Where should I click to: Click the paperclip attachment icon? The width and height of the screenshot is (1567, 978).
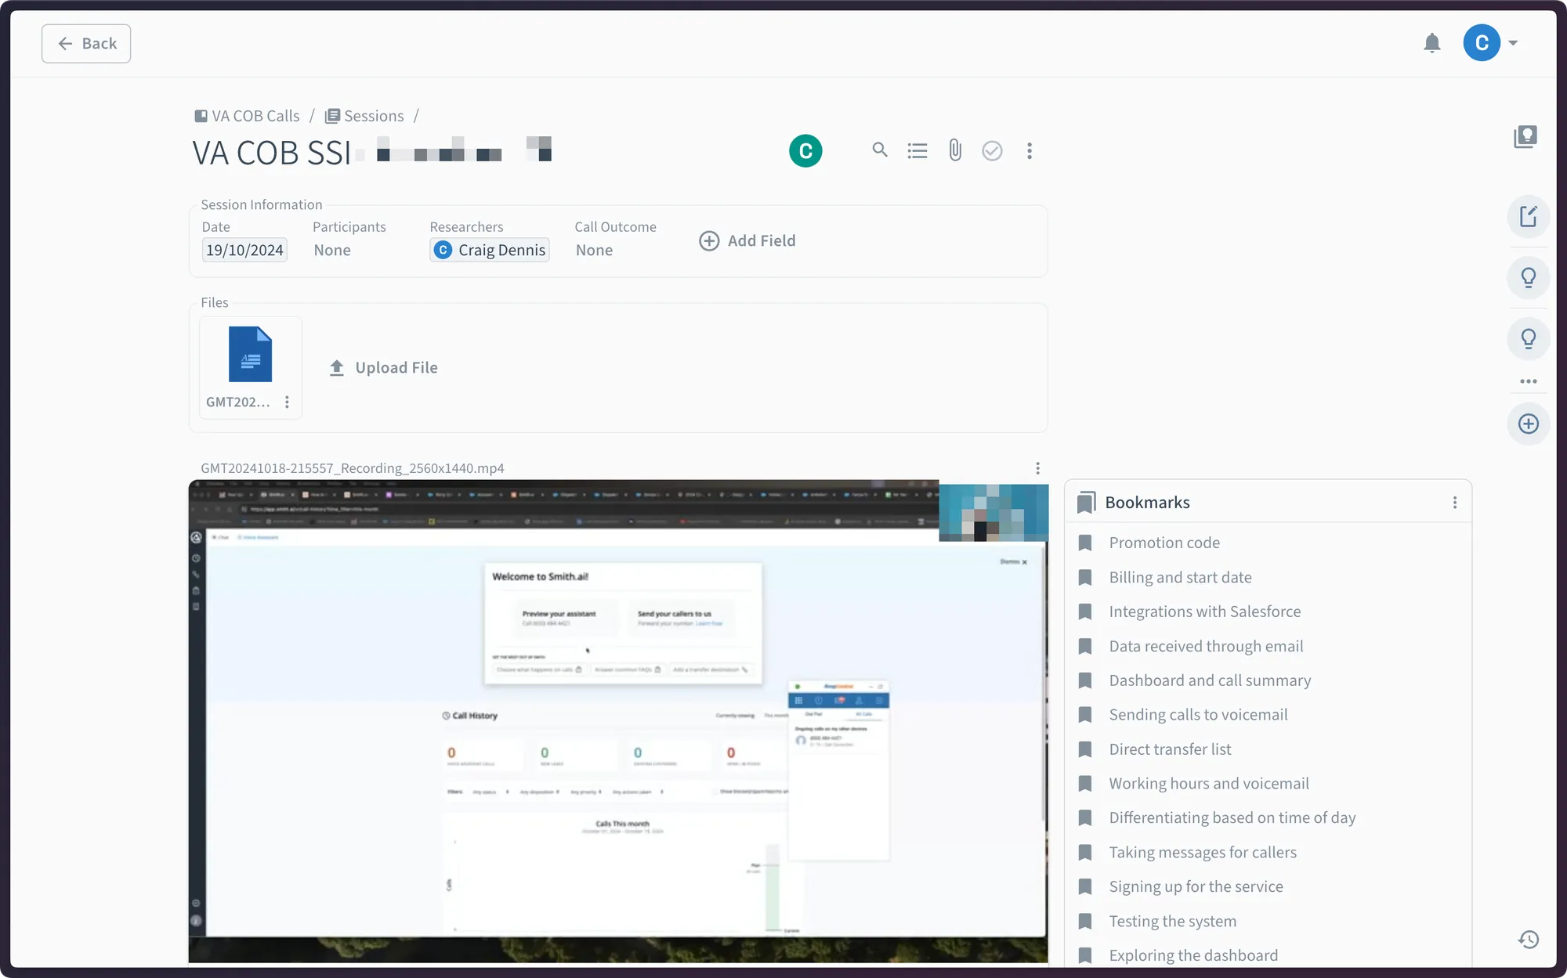tap(954, 150)
